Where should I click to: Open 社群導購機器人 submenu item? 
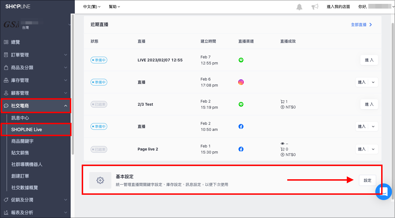pos(27,164)
